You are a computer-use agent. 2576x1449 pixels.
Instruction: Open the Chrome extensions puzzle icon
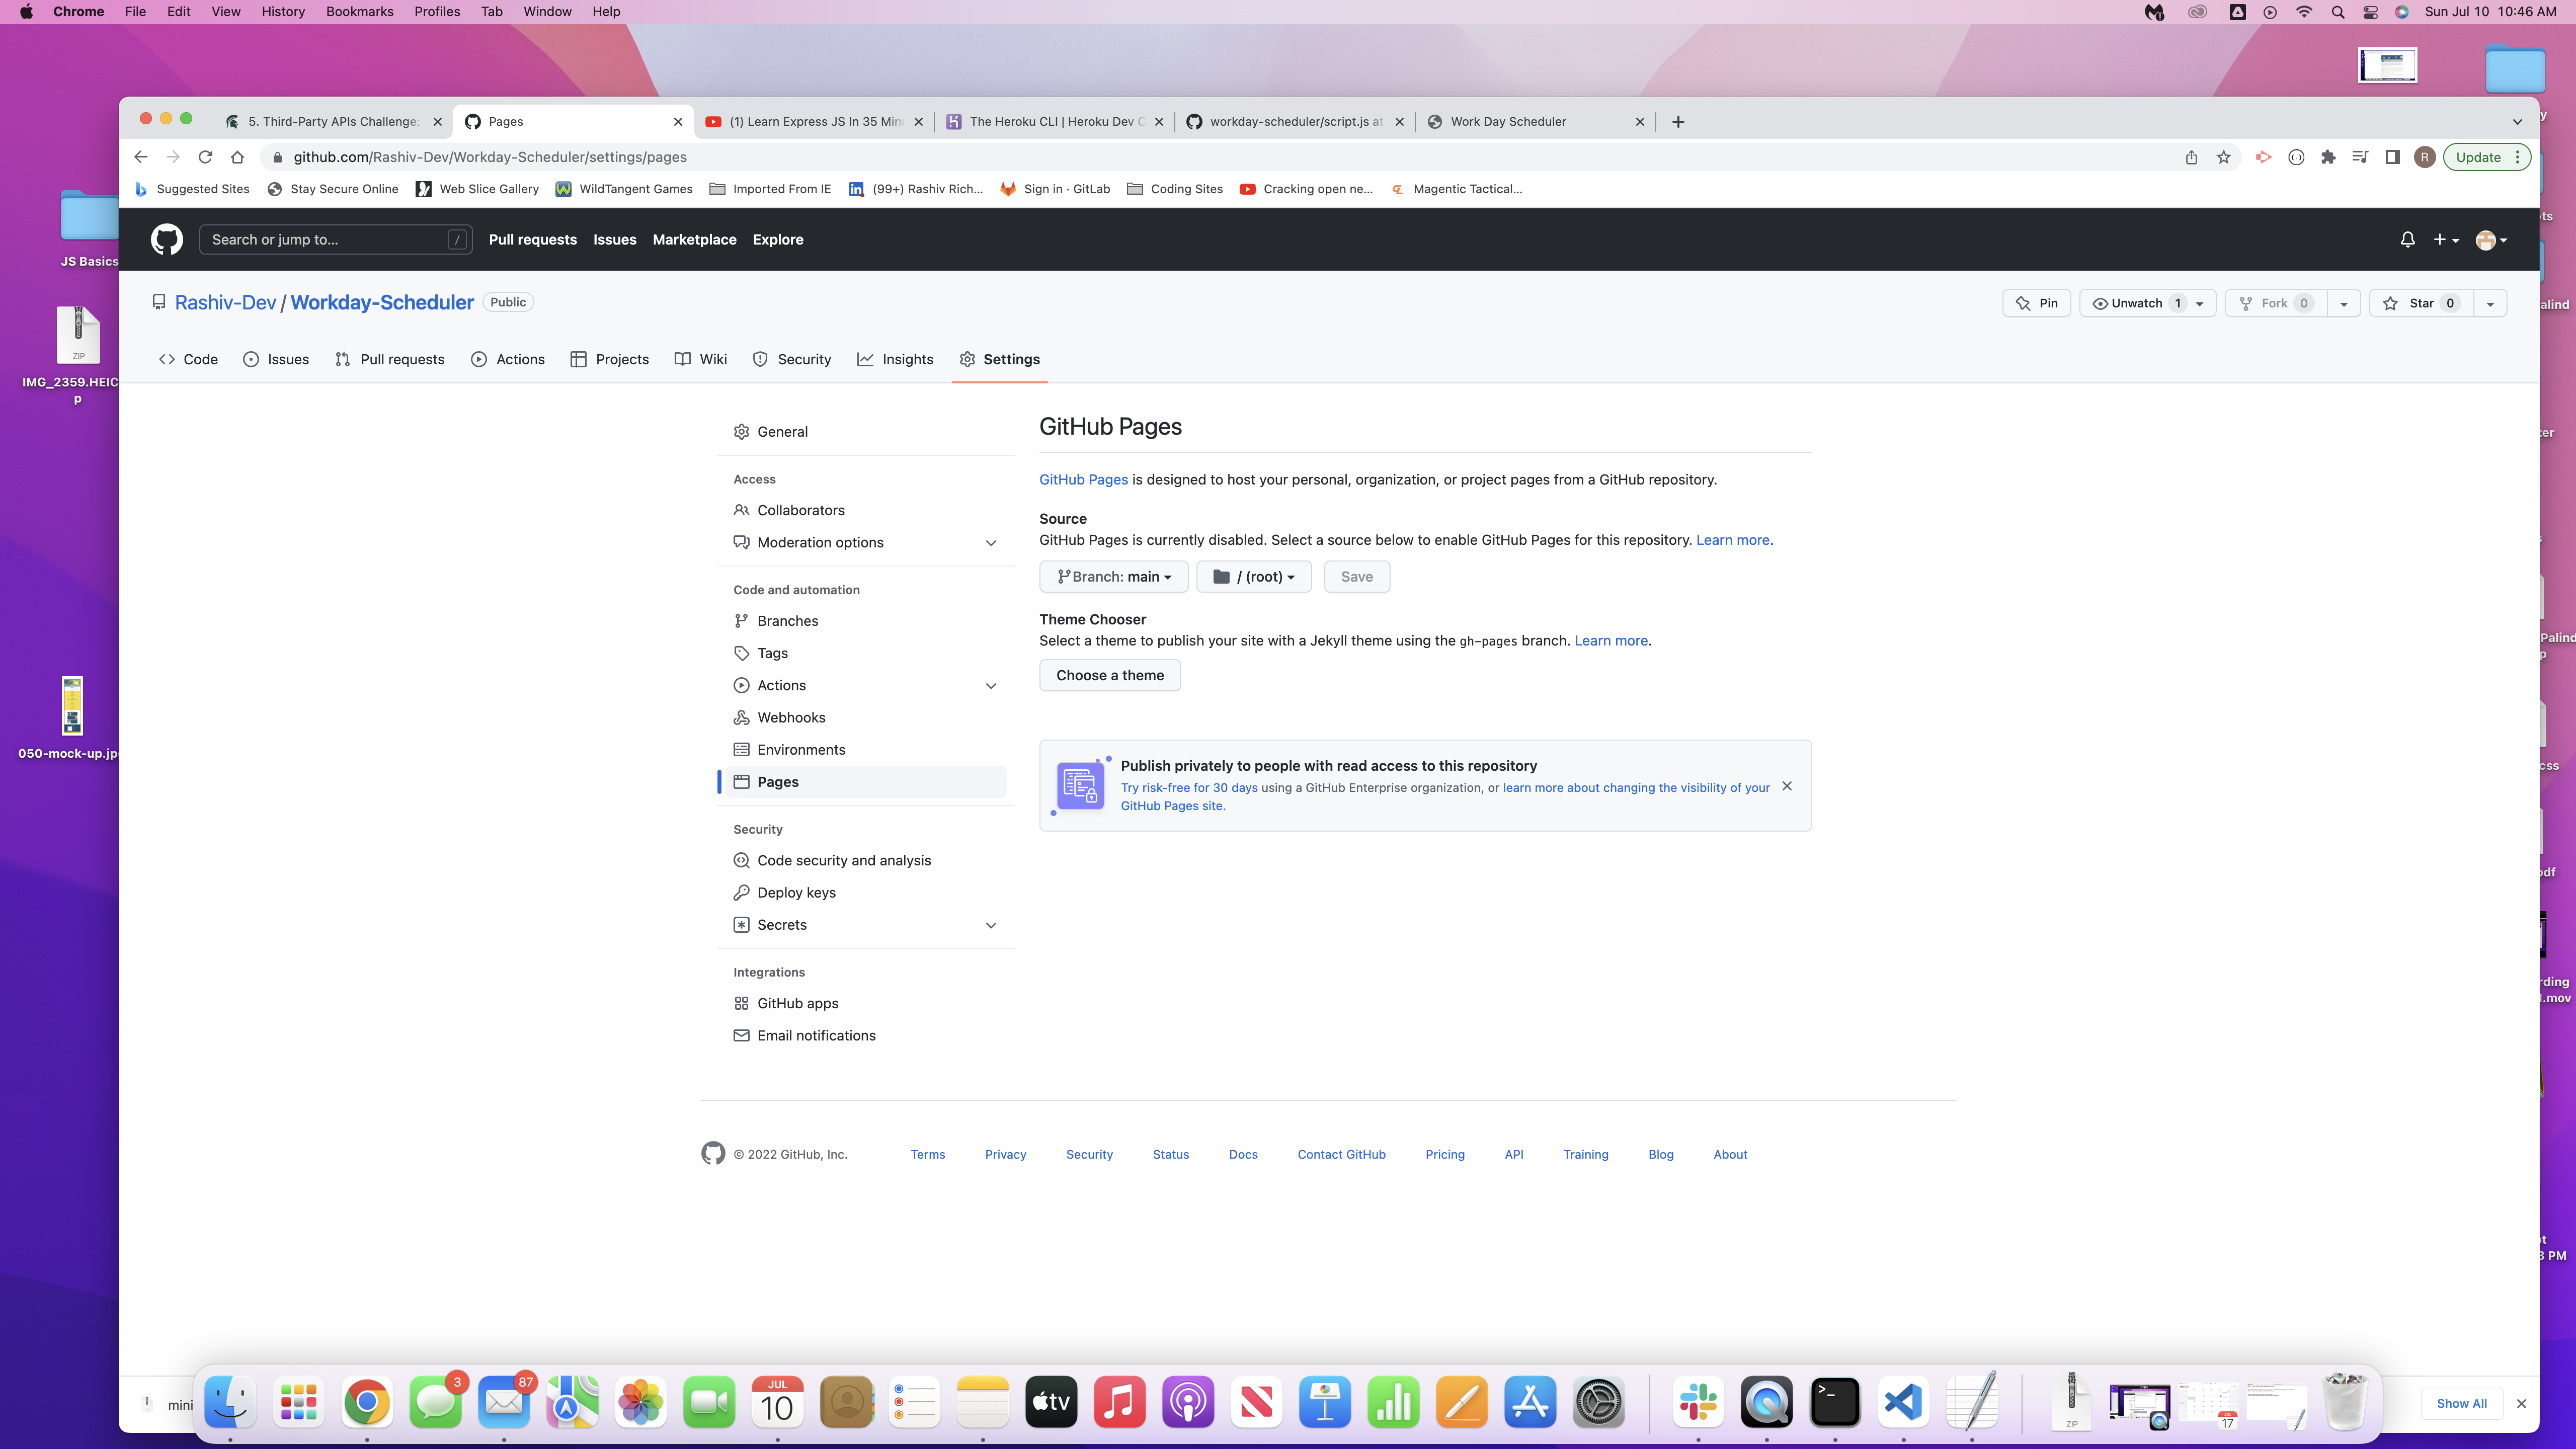pos(2328,157)
